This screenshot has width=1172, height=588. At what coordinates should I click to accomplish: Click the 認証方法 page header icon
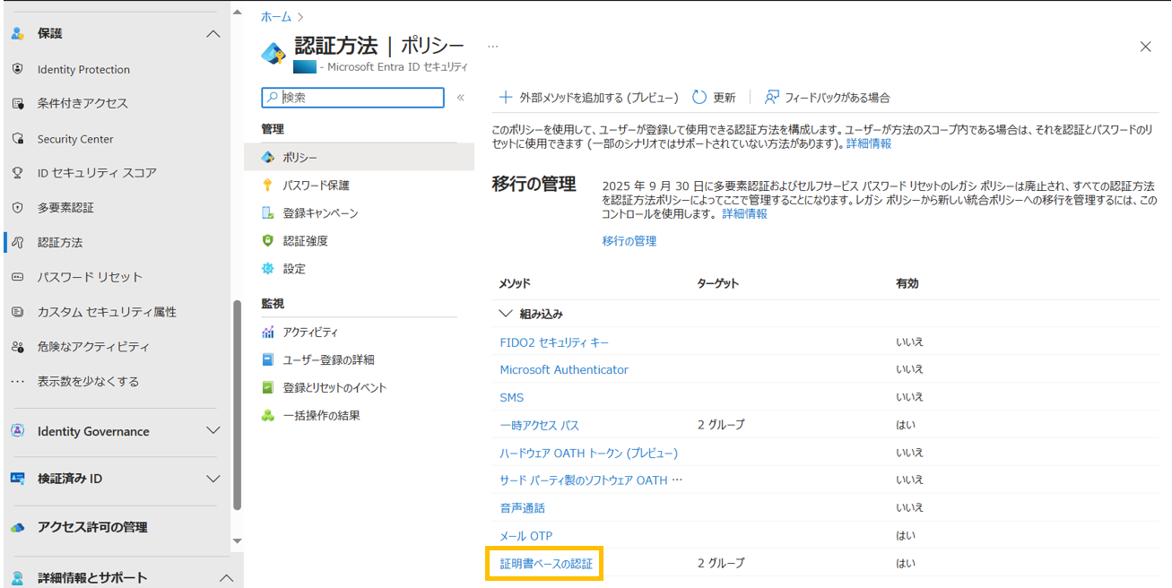(x=273, y=53)
